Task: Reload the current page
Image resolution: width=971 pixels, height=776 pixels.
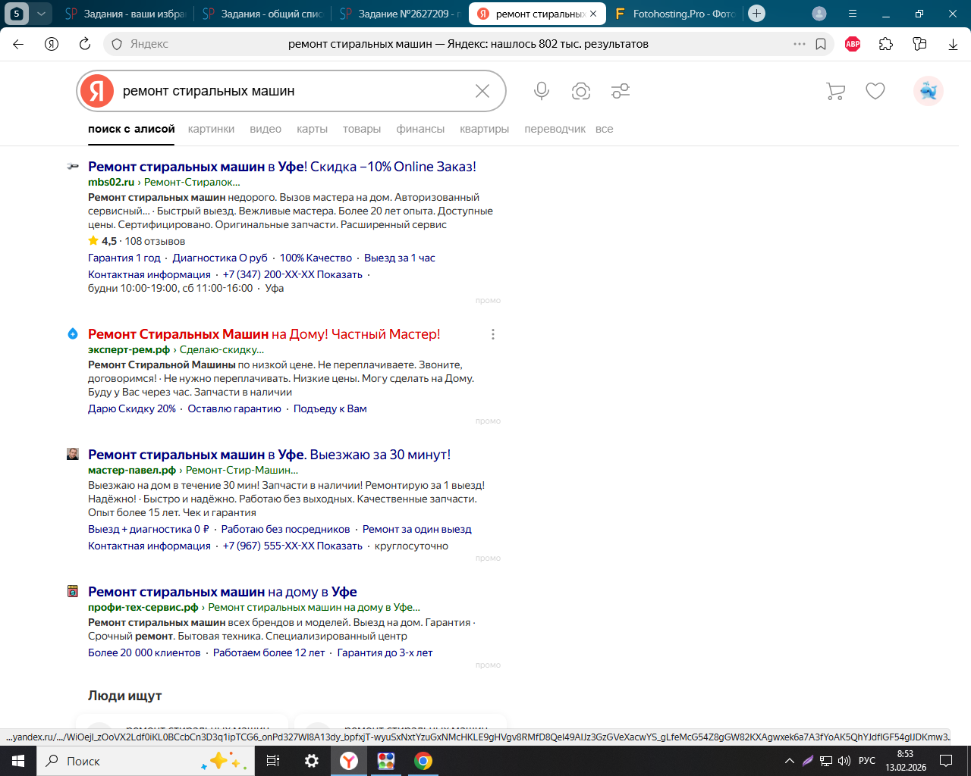Action: pyautogui.click(x=85, y=44)
